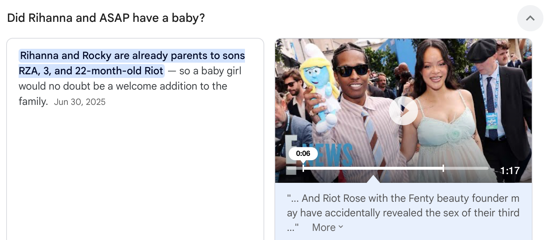This screenshot has width=550, height=240.
Task: Collapse the Rihanna and ASAP question chevron
Action: tap(530, 18)
